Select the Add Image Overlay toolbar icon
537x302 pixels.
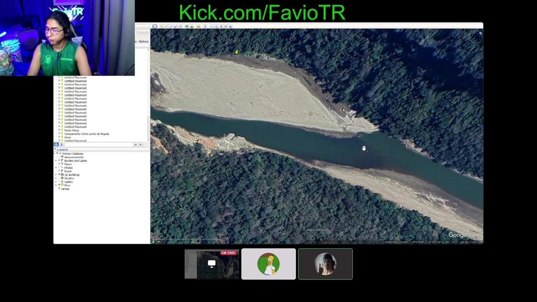pos(176,26)
